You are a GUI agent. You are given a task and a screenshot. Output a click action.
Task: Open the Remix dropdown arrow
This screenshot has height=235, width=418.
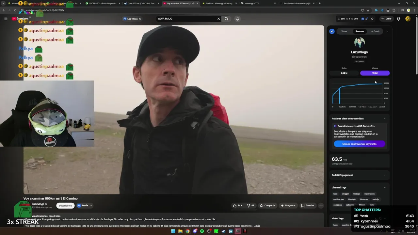point(91,206)
